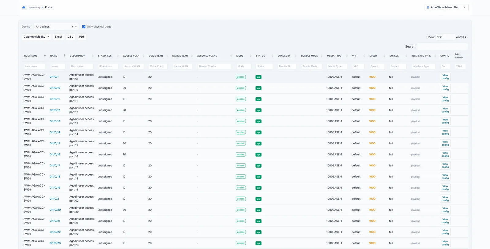View config for port Gi1/0/12
The height and width of the screenshot is (249, 490).
coord(445,110)
